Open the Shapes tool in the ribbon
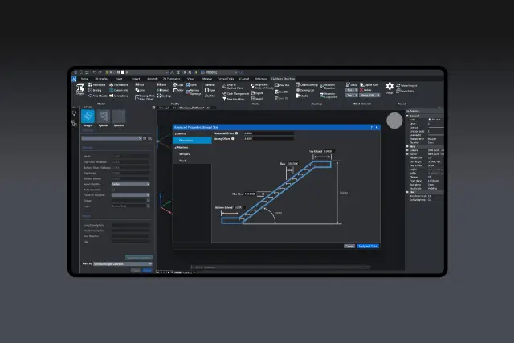This screenshot has width=514, height=343. 80,89
